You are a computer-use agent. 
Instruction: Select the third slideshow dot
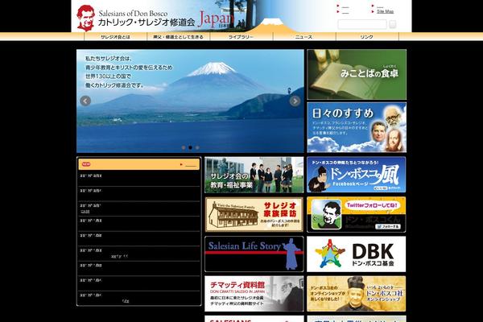pos(197,147)
